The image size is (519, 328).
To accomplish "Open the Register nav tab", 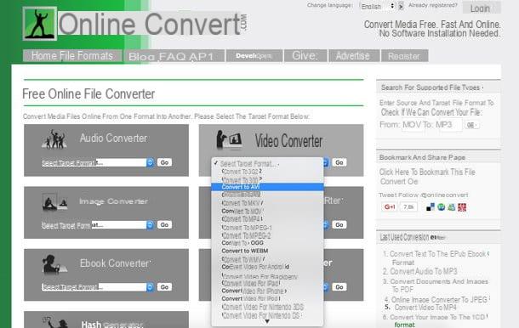I will (x=405, y=55).
